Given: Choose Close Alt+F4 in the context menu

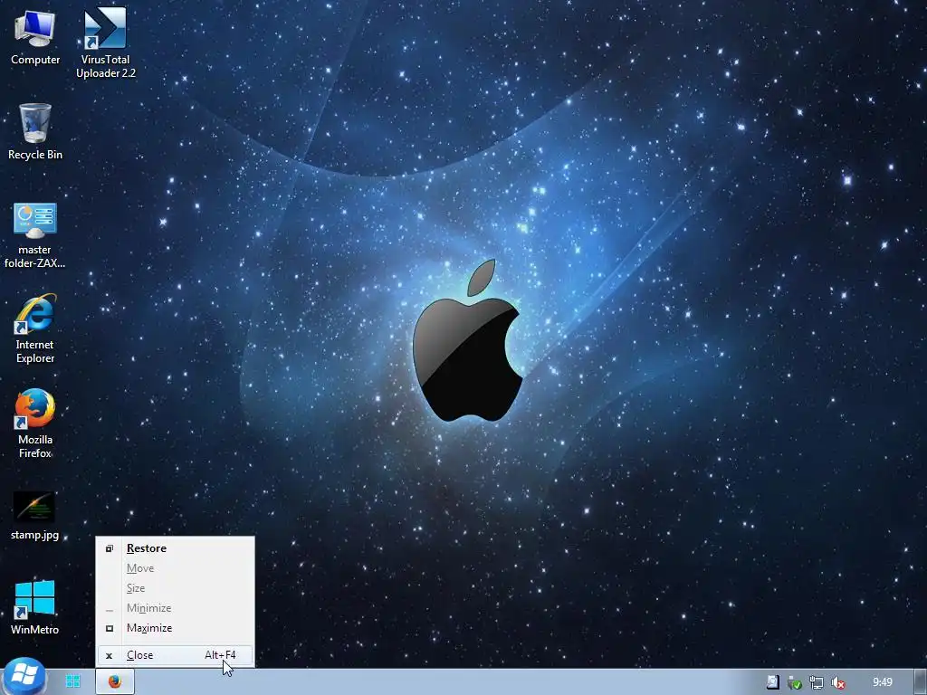Looking at the screenshot, I should point(175,655).
